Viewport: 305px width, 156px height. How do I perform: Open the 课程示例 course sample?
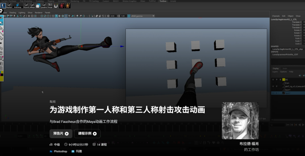point(87,134)
